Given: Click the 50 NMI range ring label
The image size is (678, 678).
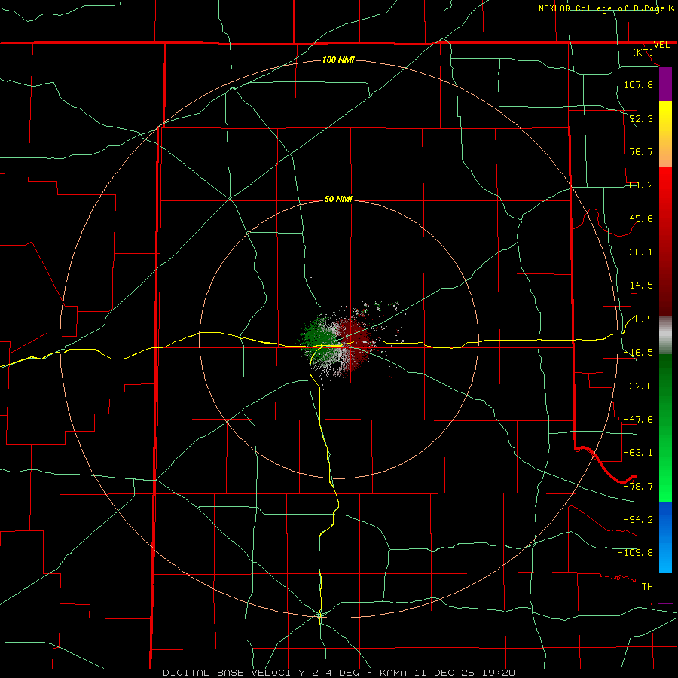Looking at the screenshot, I should click(338, 199).
